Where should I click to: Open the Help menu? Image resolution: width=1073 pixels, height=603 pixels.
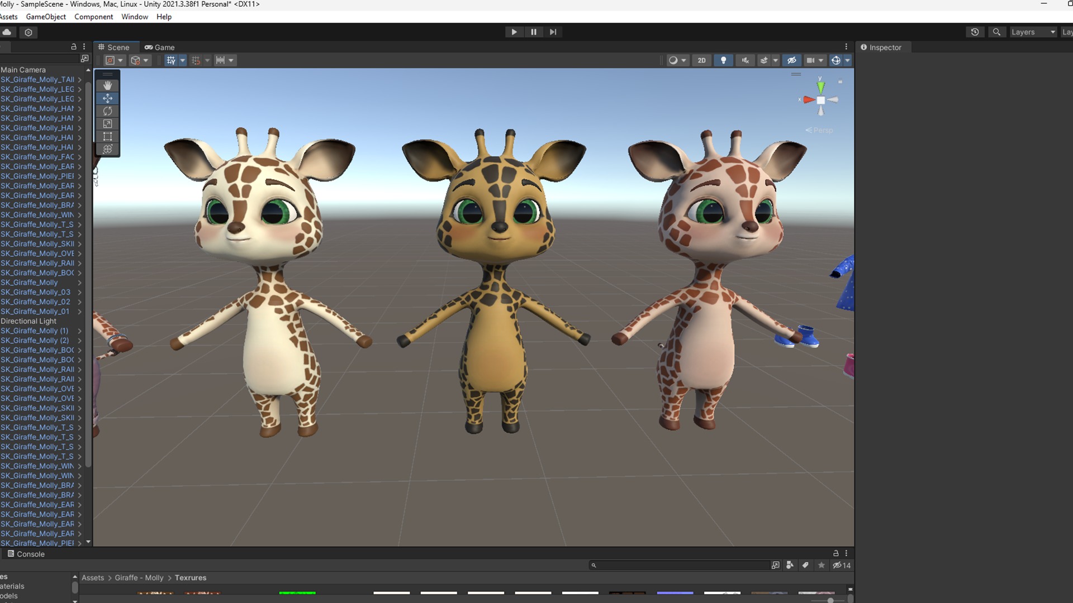164,17
